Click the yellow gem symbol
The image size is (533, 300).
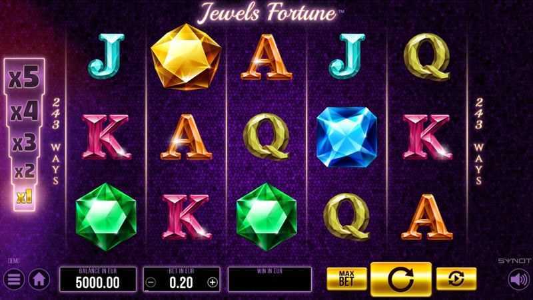[x=186, y=57]
